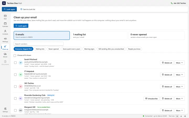Delete all from 365 Techies sender

[167, 87]
